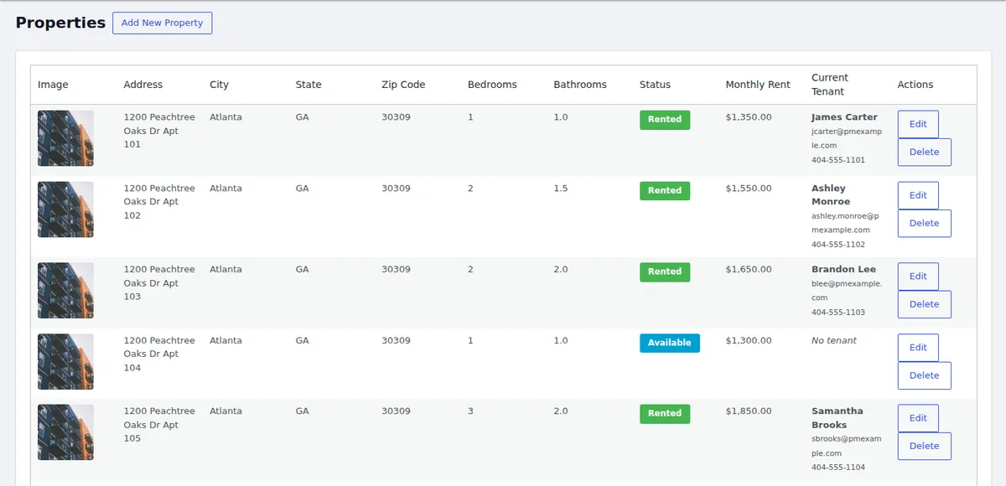
Task: Click the $1,300.00 rent amount
Action: tap(749, 341)
